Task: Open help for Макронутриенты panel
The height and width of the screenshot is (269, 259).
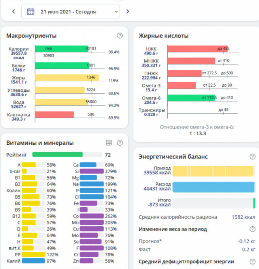Action: tap(120, 36)
